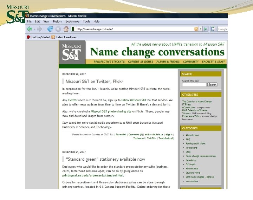253x200 pixels.
Task: Click the Missouri S&T logo on blog header
Action: point(72,52)
